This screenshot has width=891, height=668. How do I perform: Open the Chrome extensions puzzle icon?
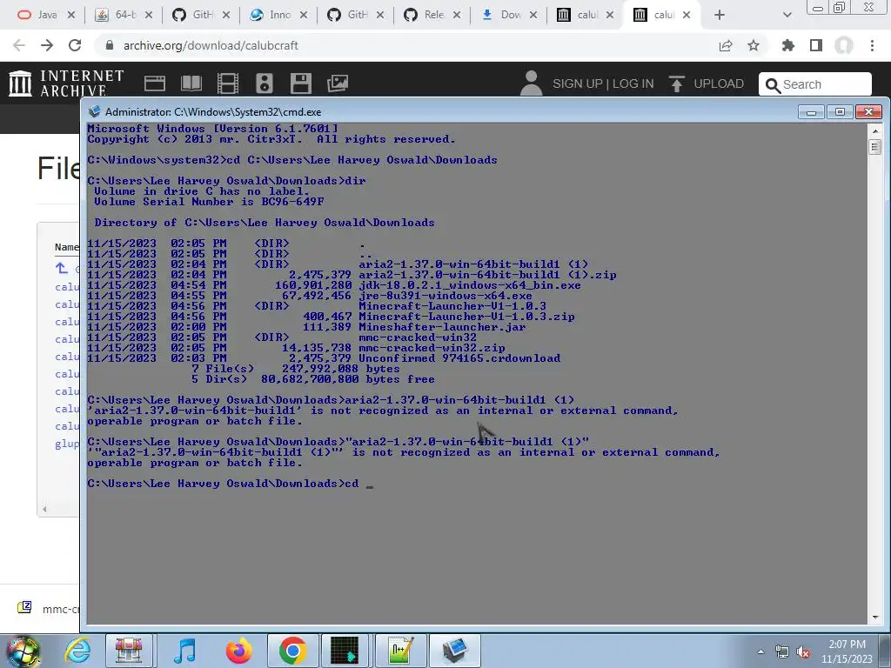point(787,45)
